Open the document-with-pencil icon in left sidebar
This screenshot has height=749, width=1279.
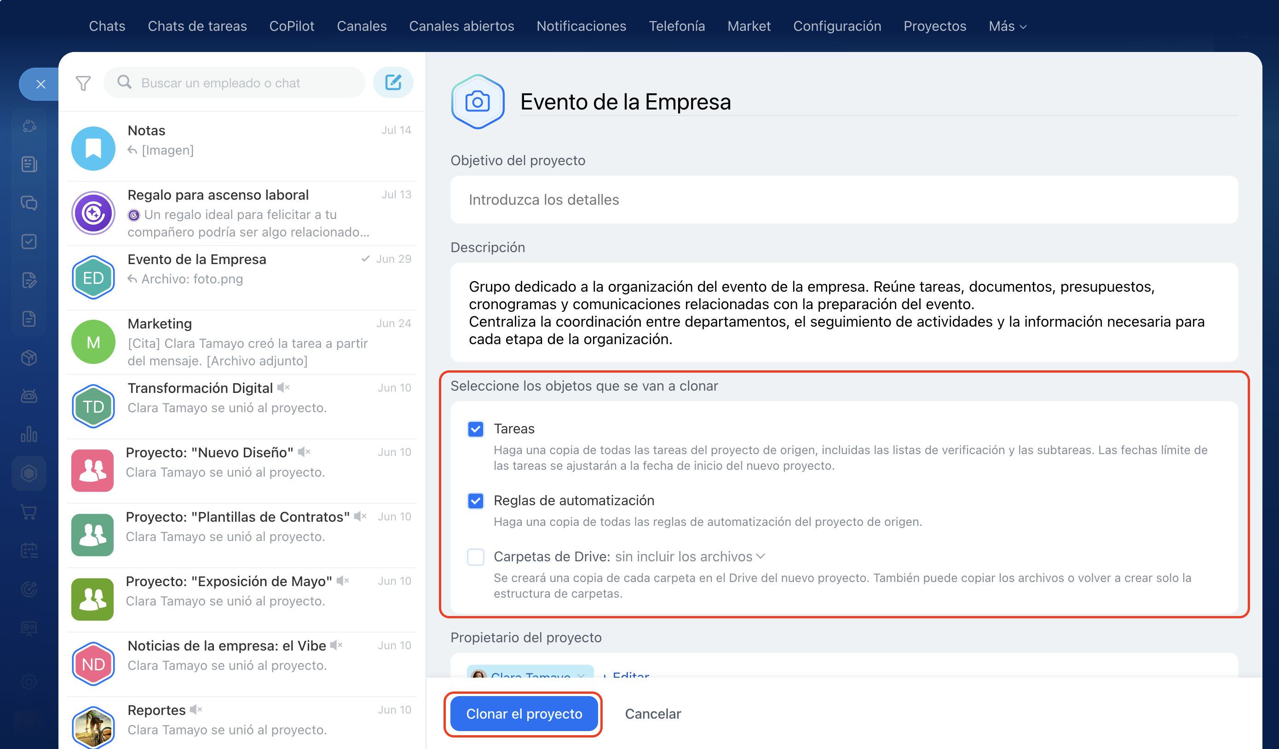pos(29,280)
